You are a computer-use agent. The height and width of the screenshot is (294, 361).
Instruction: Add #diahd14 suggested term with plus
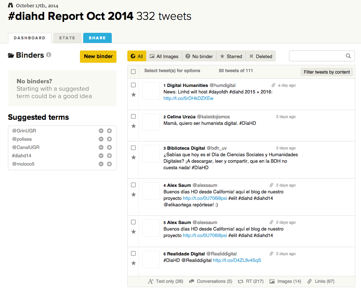click(x=109, y=155)
